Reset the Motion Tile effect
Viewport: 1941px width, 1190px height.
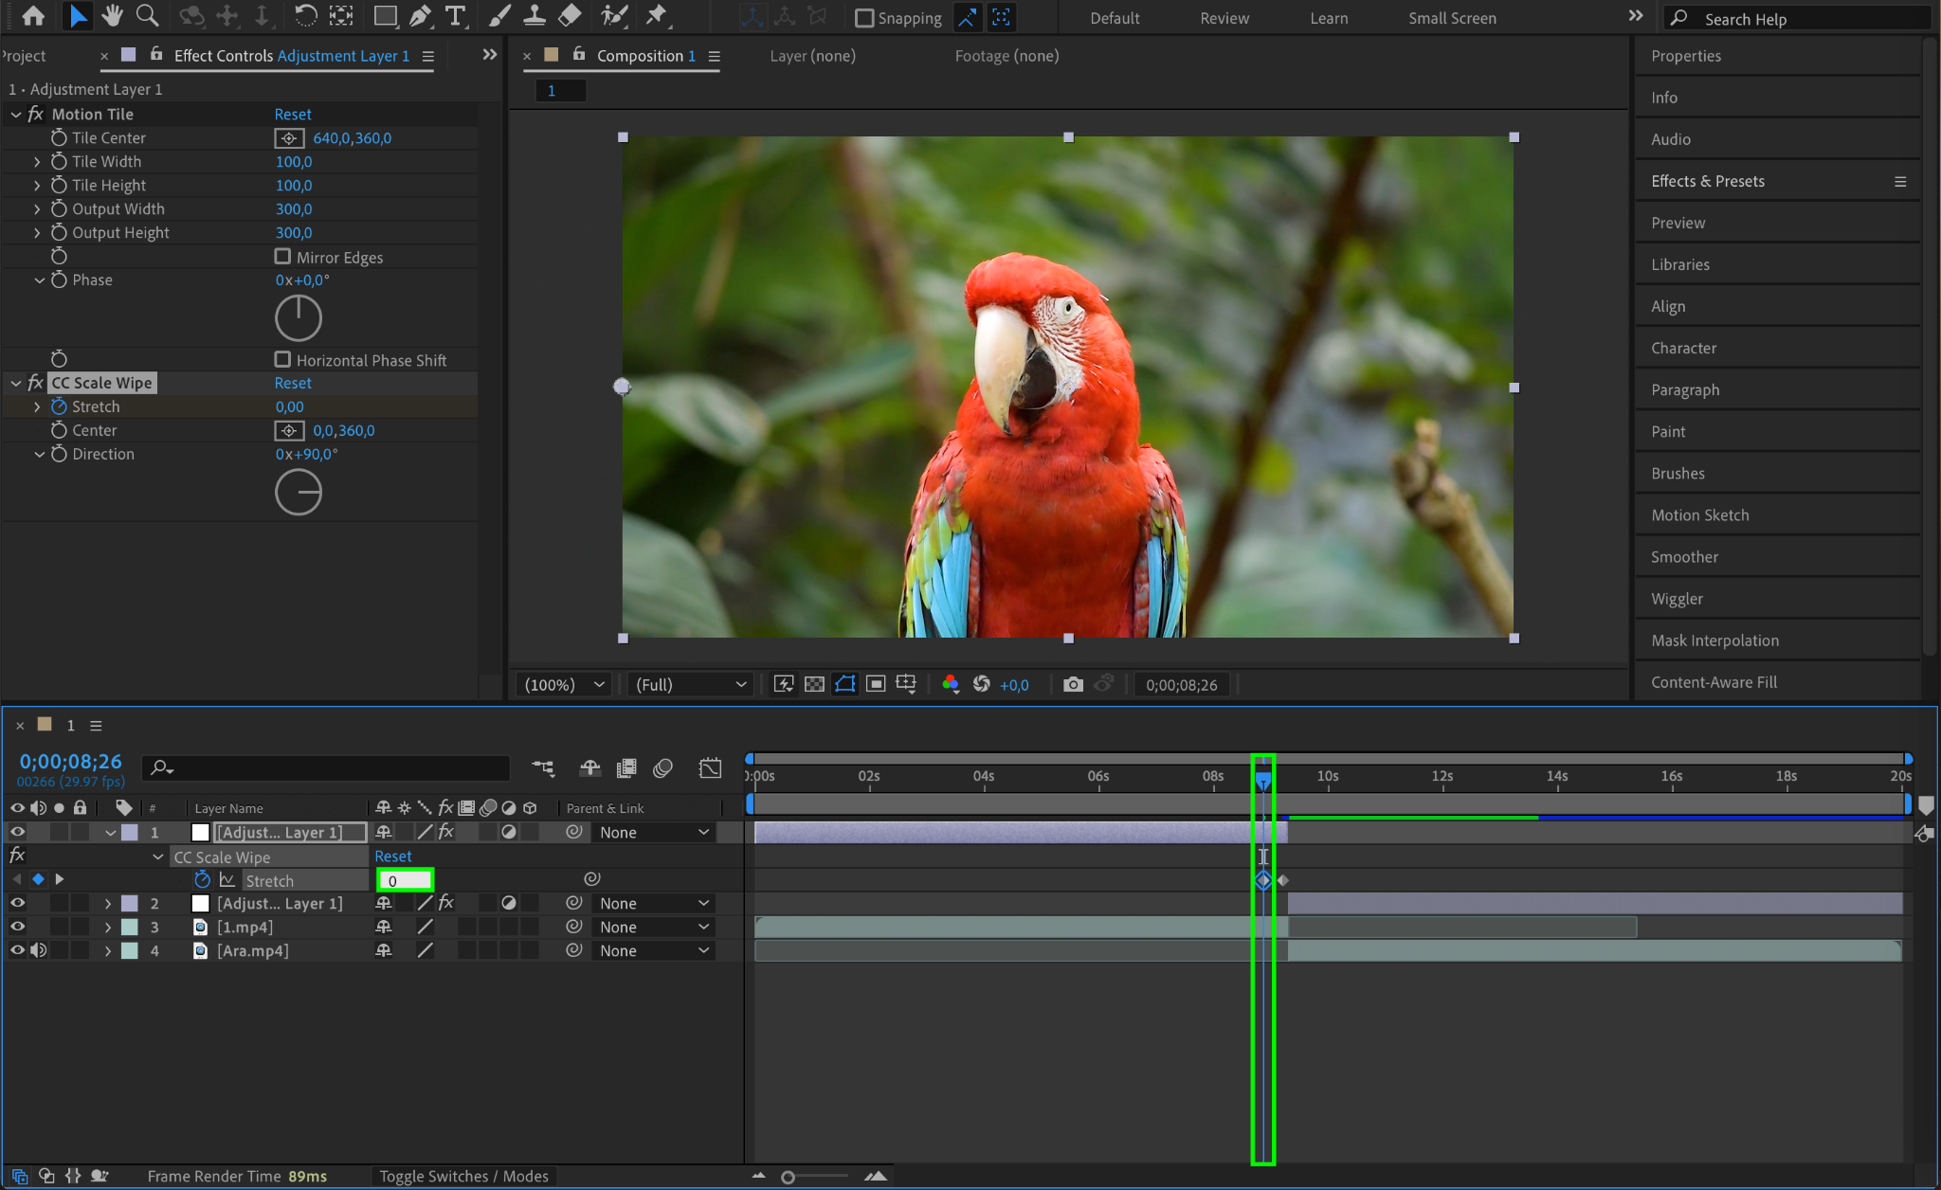293,114
